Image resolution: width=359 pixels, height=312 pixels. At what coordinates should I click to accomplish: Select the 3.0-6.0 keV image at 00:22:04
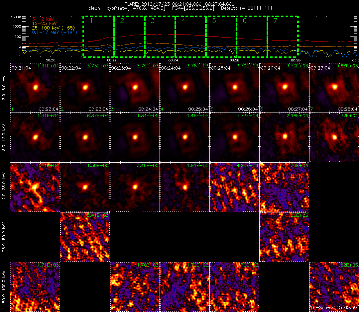tap(85, 88)
